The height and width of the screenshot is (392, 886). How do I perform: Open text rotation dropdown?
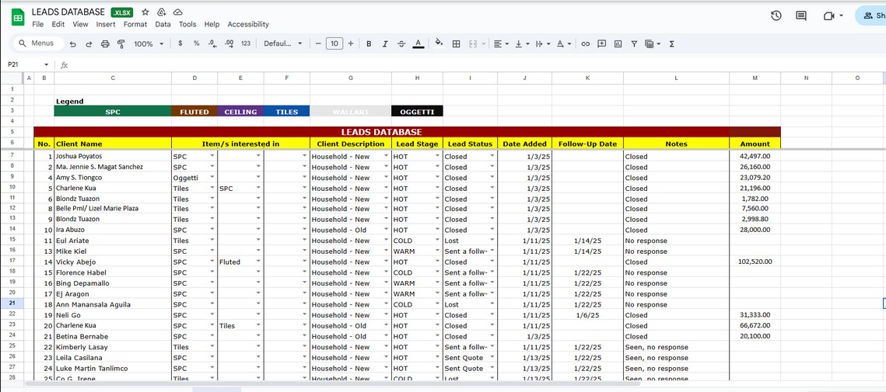[x=563, y=43]
